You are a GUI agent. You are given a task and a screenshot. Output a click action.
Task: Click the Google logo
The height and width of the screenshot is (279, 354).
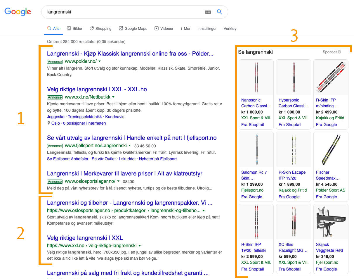point(18,12)
